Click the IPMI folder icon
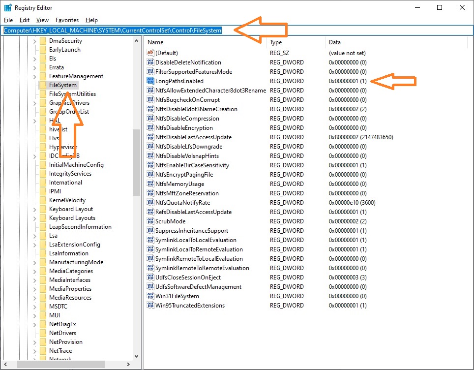The image size is (474, 370). point(43,191)
